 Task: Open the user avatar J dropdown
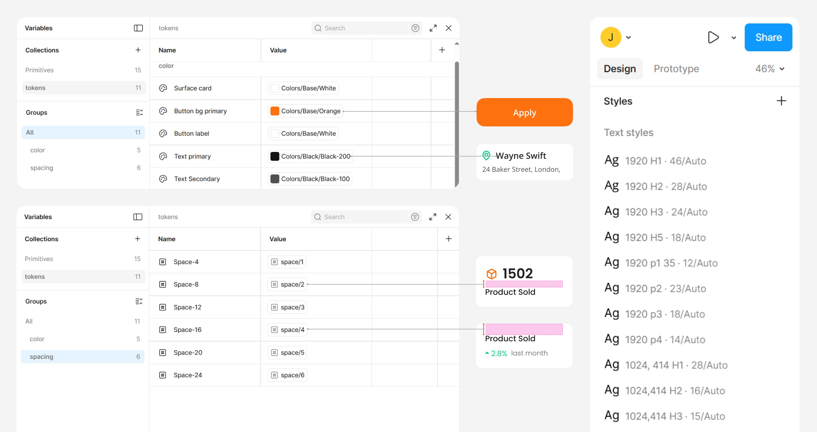point(628,37)
